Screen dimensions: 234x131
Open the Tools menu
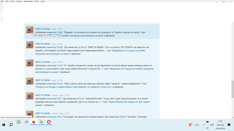click(37, 1)
